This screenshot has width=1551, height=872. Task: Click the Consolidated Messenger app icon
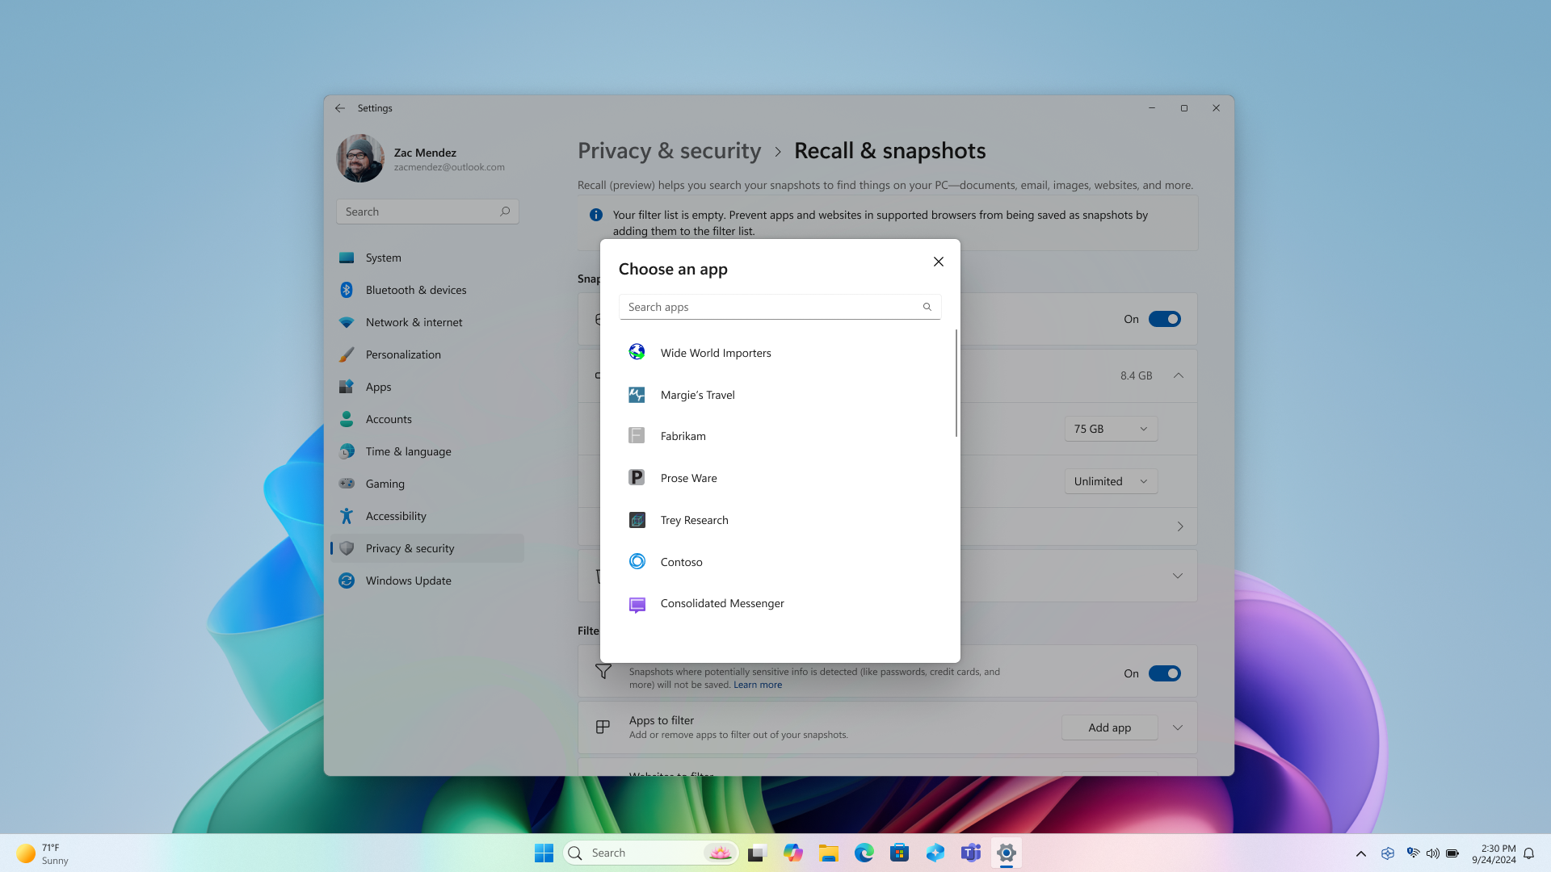pos(637,602)
